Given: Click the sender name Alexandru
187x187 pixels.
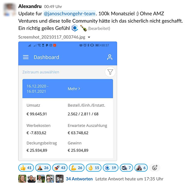Looking at the screenshot, I should coord(30,6).
